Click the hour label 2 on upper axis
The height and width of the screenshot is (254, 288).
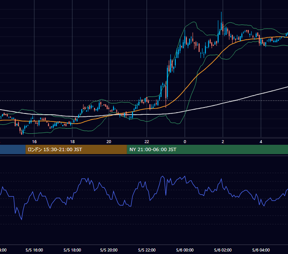(x=223, y=142)
